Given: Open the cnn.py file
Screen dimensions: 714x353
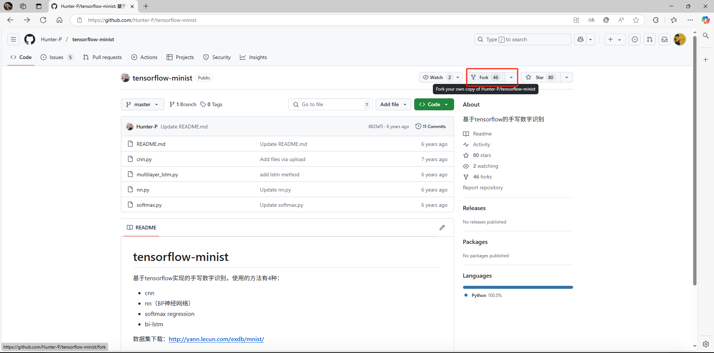Looking at the screenshot, I should 144,159.
